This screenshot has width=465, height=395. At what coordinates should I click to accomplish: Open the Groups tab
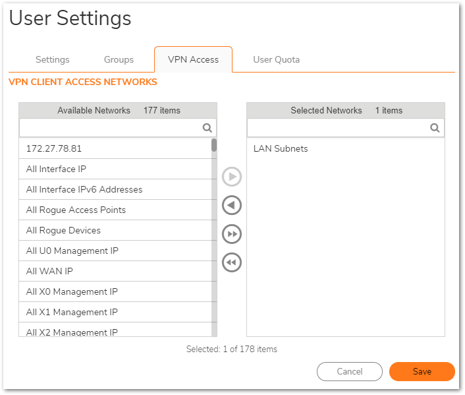[x=119, y=59]
